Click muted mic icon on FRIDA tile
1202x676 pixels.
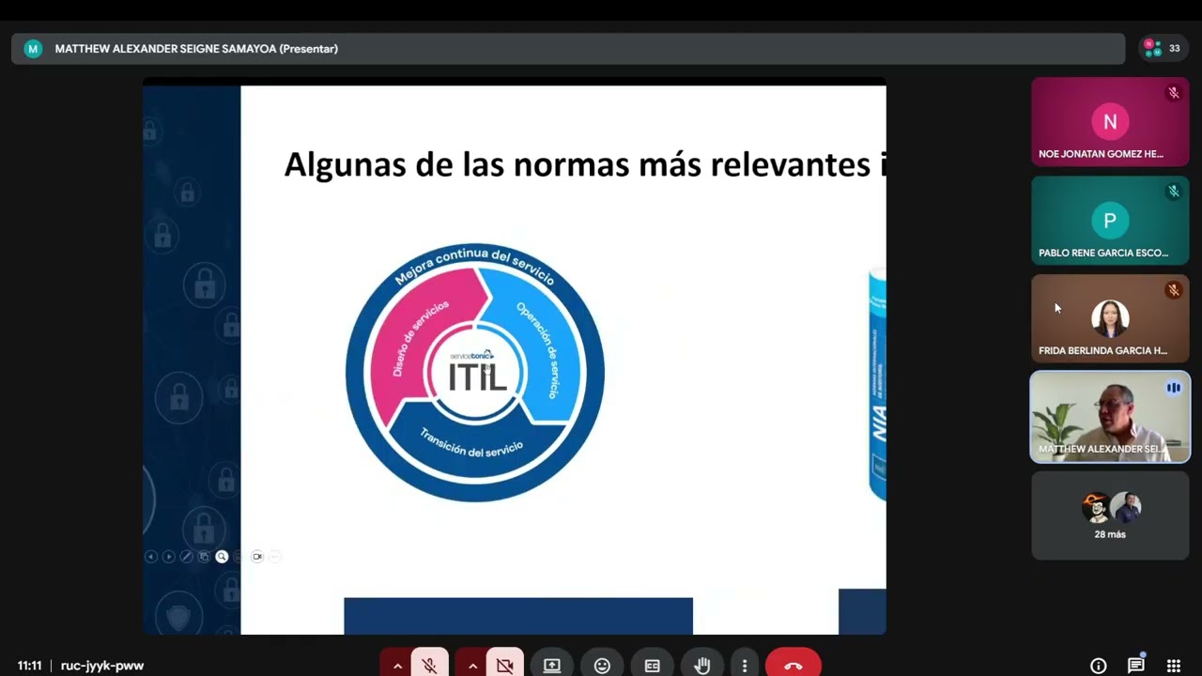coord(1173,290)
